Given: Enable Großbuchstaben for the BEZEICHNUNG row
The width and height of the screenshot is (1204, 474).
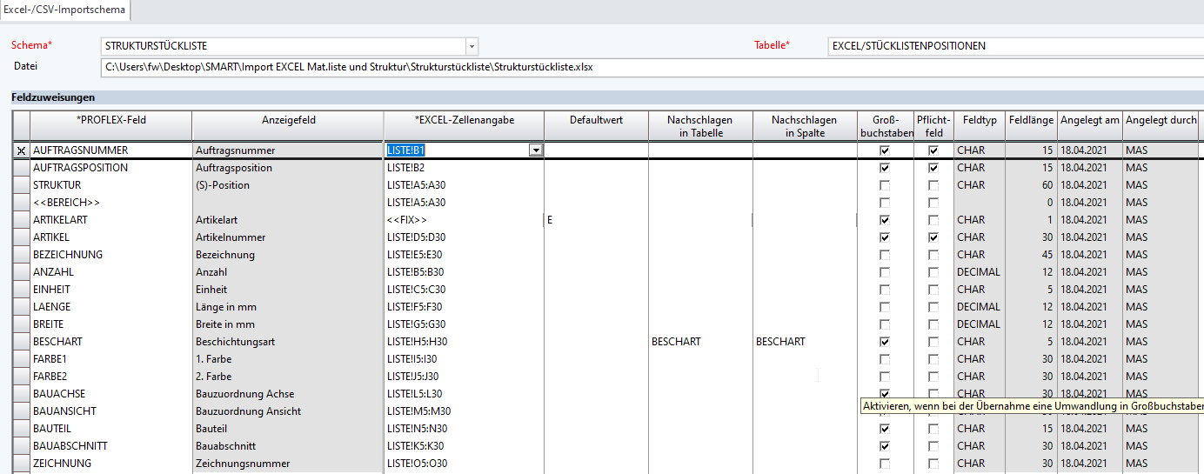Looking at the screenshot, I should tap(885, 255).
